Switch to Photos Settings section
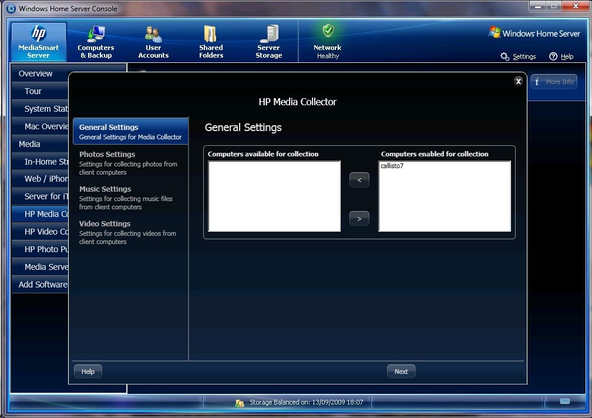The height and width of the screenshot is (418, 592). click(107, 155)
